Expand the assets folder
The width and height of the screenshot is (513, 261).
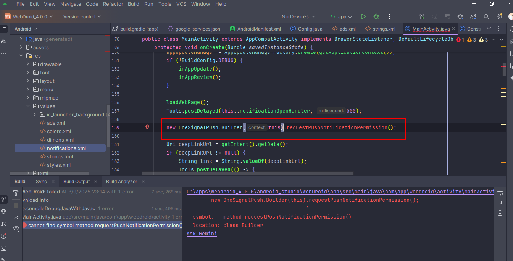click(21, 47)
